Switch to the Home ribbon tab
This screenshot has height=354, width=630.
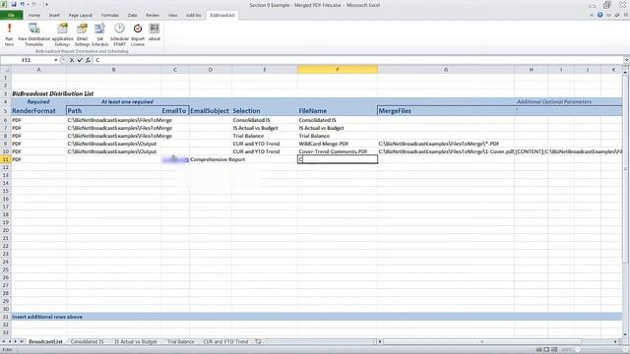click(34, 16)
